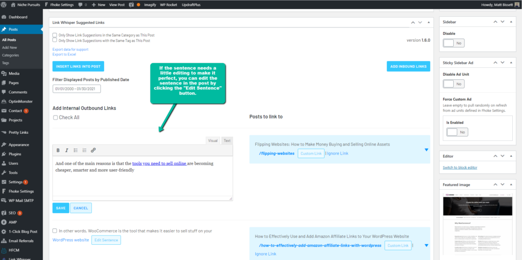This screenshot has width=522, height=260.
Task: Open Add New under Posts
Action: pos(9,47)
